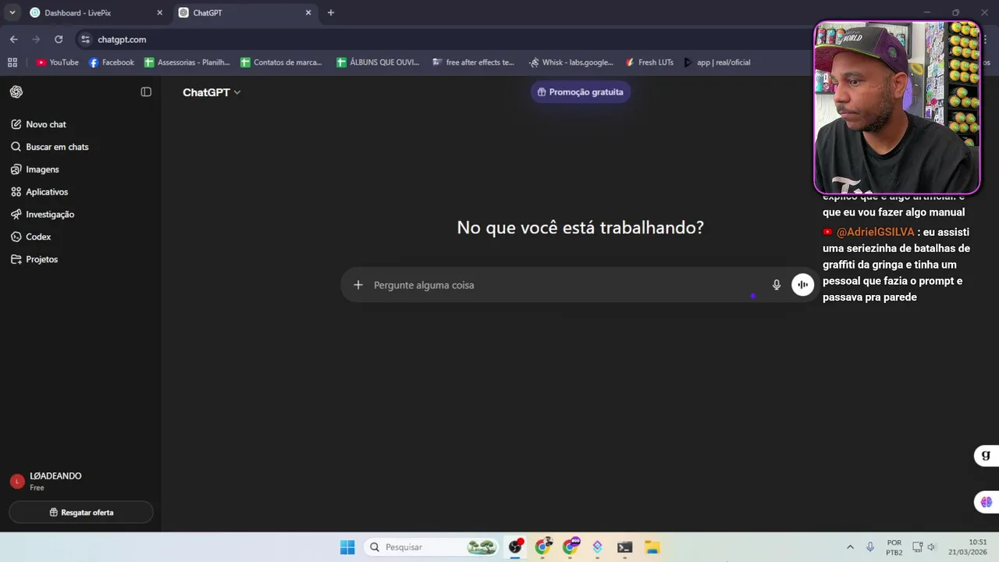Open OBS Studio from the taskbar
This screenshot has height=562, width=999.
click(x=515, y=547)
